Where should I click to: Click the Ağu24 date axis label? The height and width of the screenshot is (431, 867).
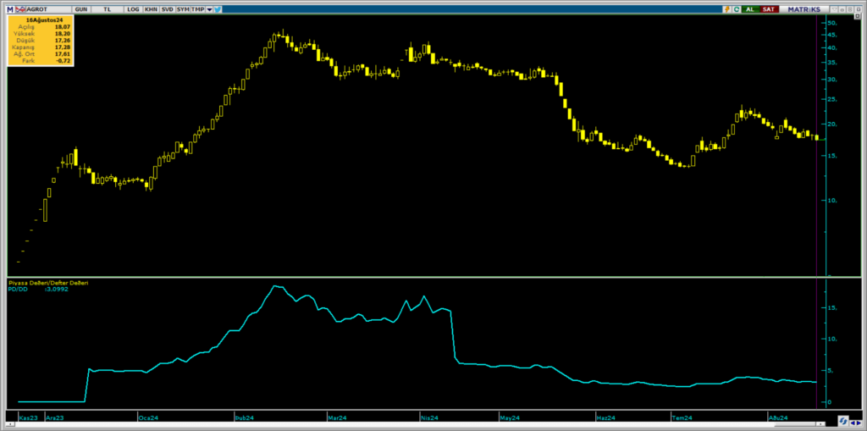tap(778, 417)
